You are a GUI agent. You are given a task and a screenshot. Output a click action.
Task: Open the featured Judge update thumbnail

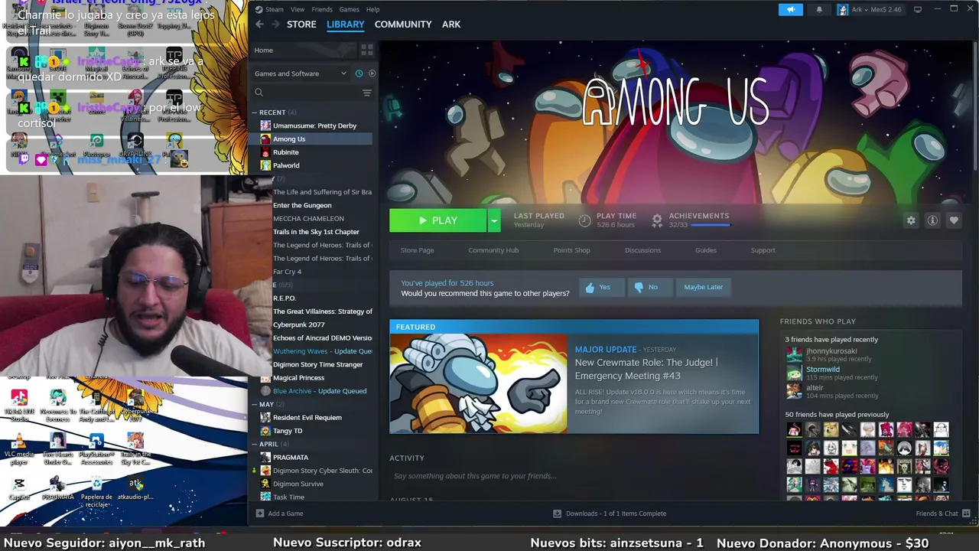(x=479, y=384)
